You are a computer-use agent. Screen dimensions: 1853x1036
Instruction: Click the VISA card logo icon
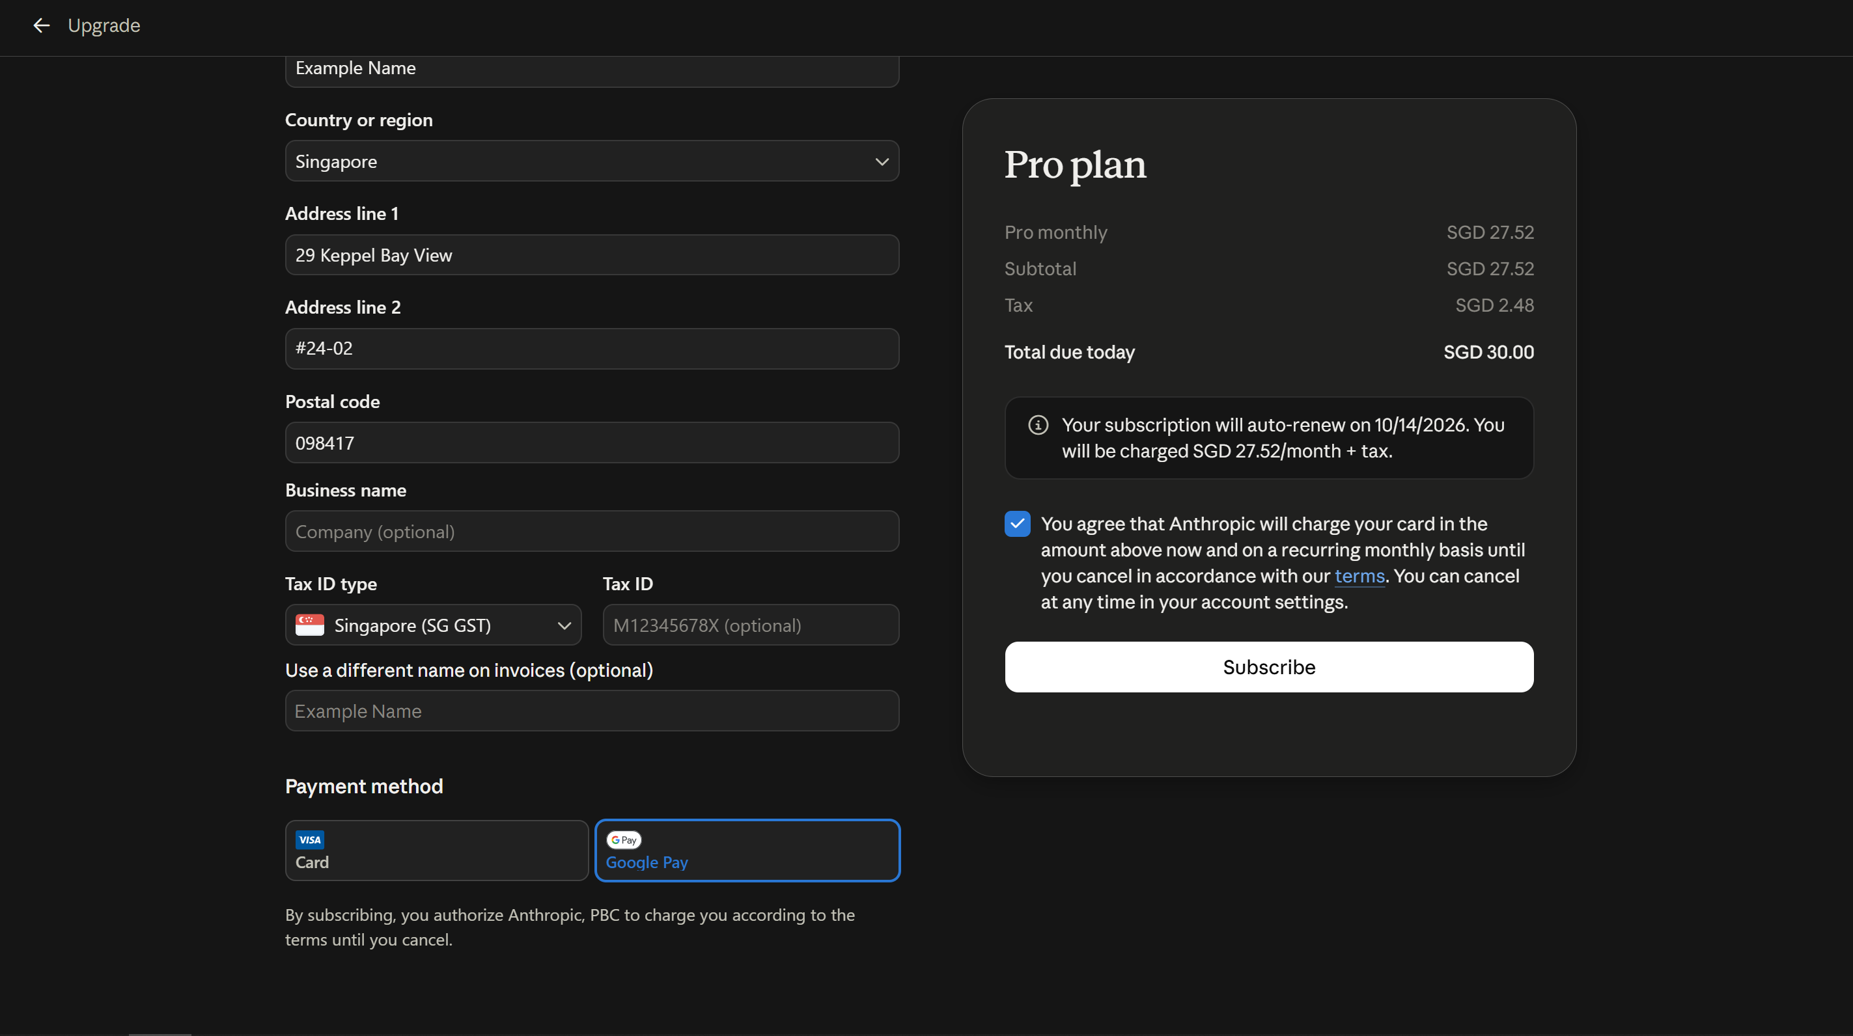[309, 839]
